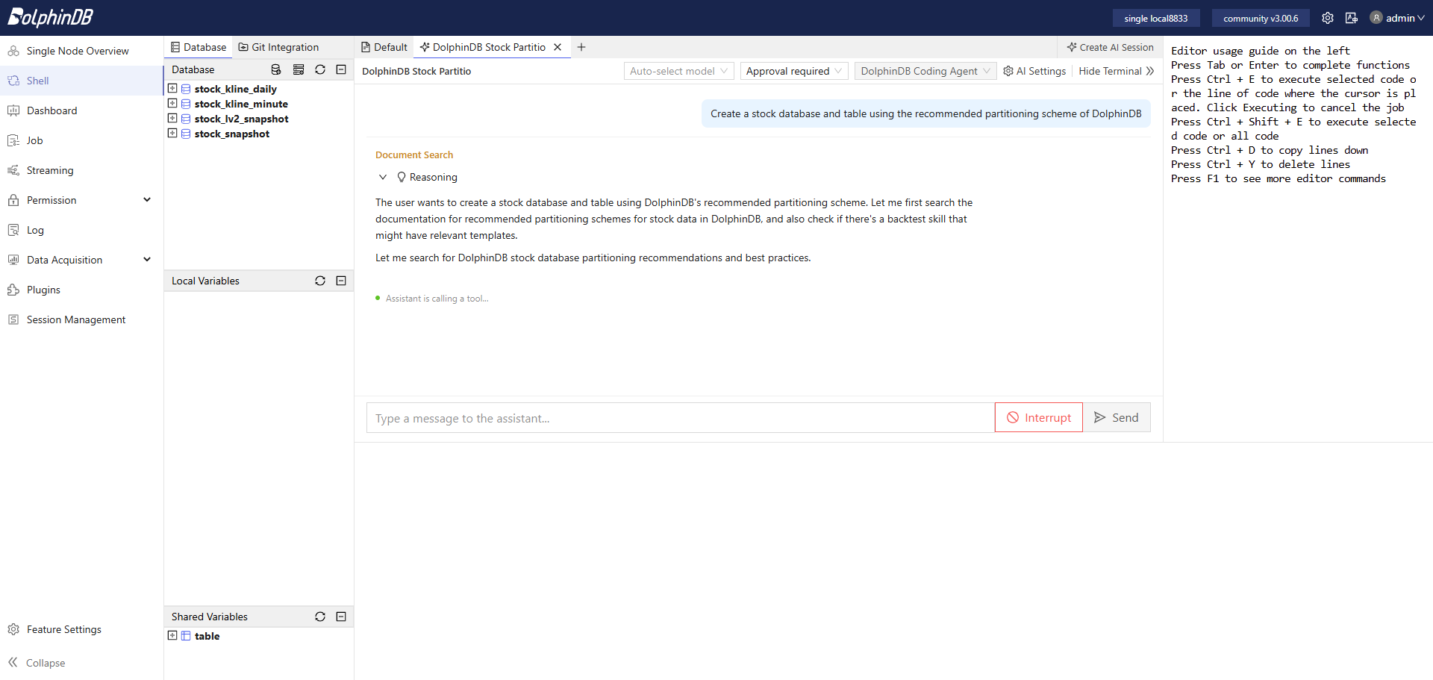1433x680 pixels.
Task: Open Single Node Overview from sidebar
Action: point(81,51)
